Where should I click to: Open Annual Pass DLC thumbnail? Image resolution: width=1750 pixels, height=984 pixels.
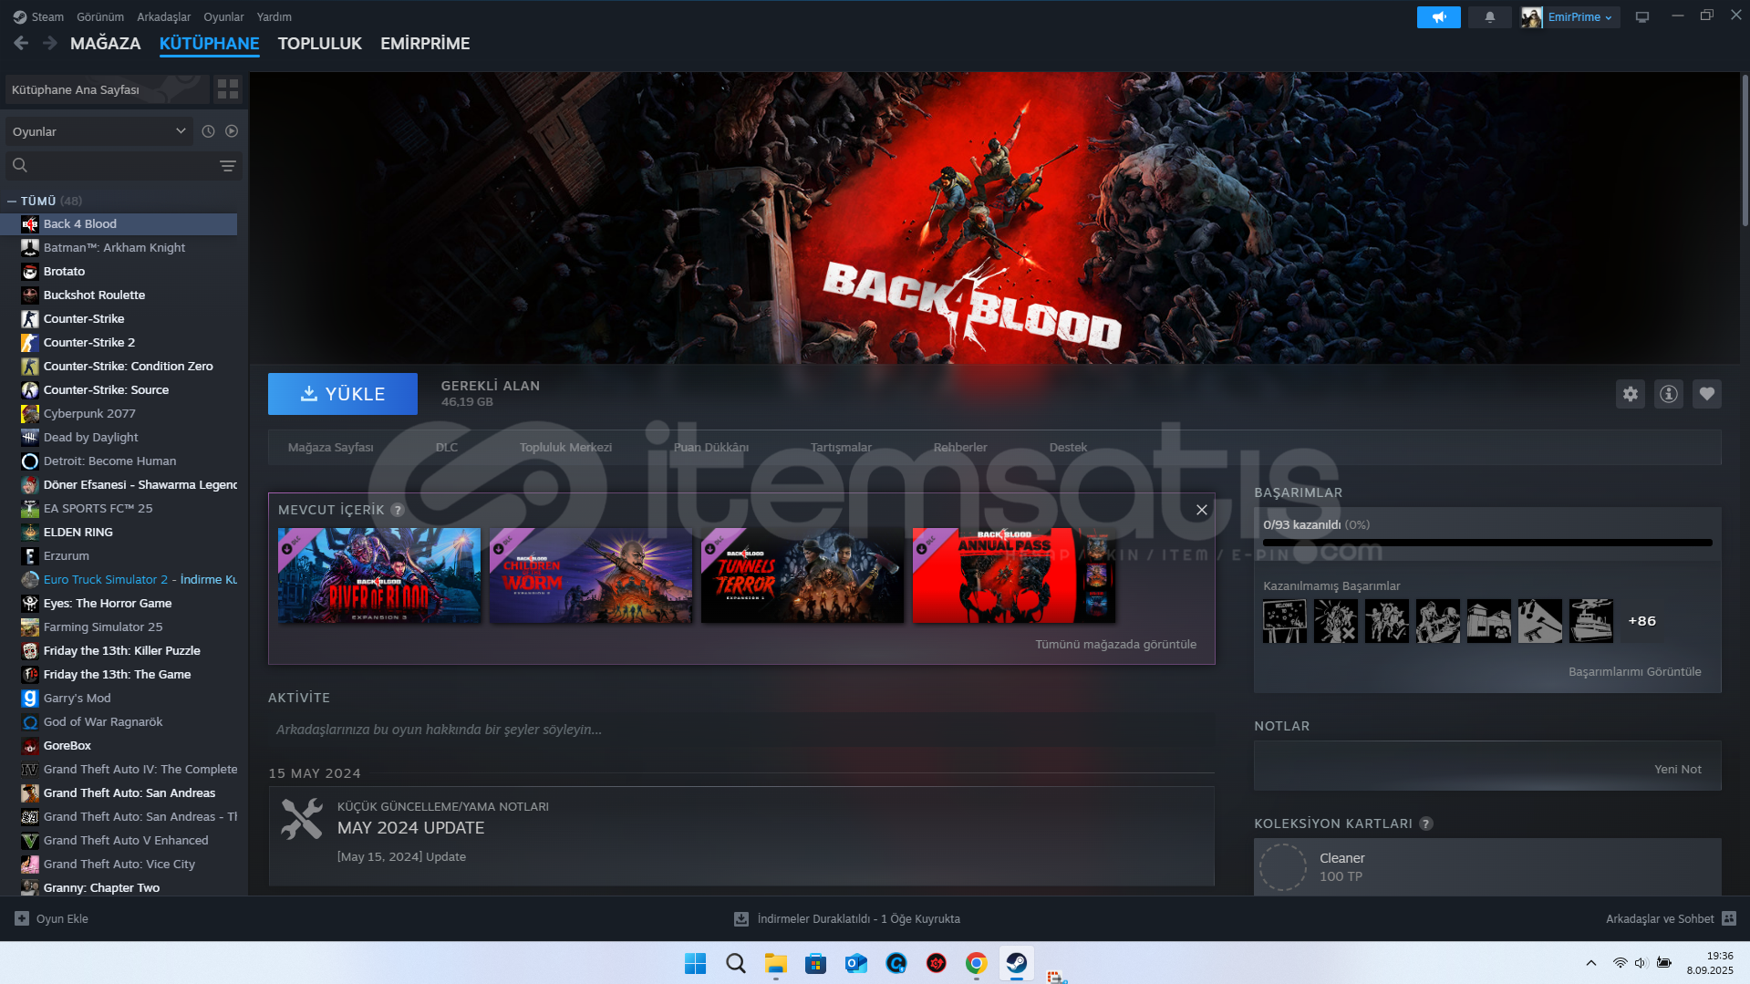[1014, 575]
